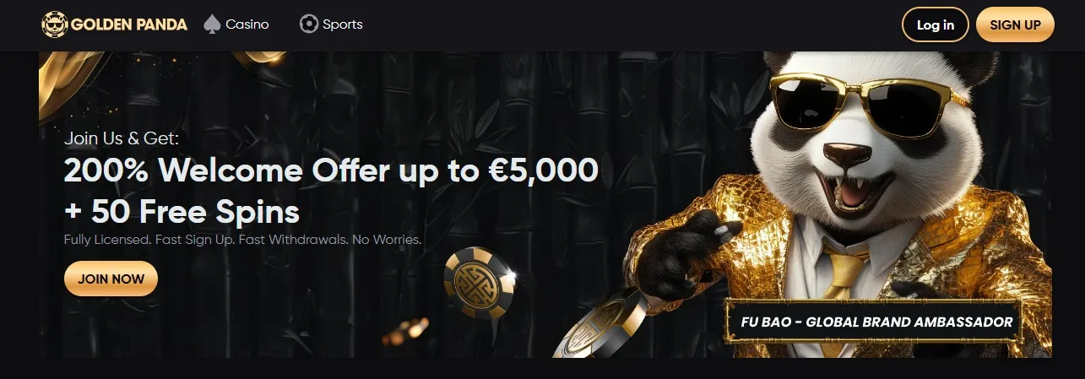Click the GOLDEN PANDA brand name text
Screen dimensions: 1085x379
point(129,24)
